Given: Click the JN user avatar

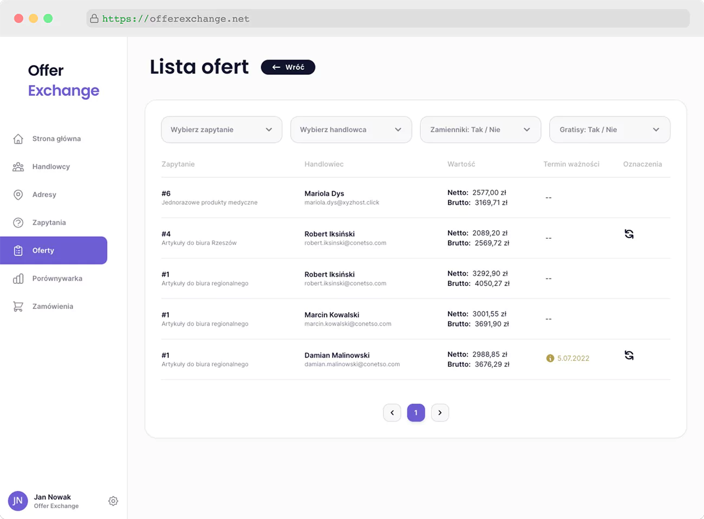Looking at the screenshot, I should coord(18,501).
